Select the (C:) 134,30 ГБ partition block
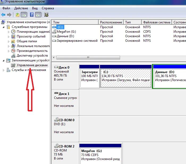Screen dimensions: 186x164 (x=126, y=76)
